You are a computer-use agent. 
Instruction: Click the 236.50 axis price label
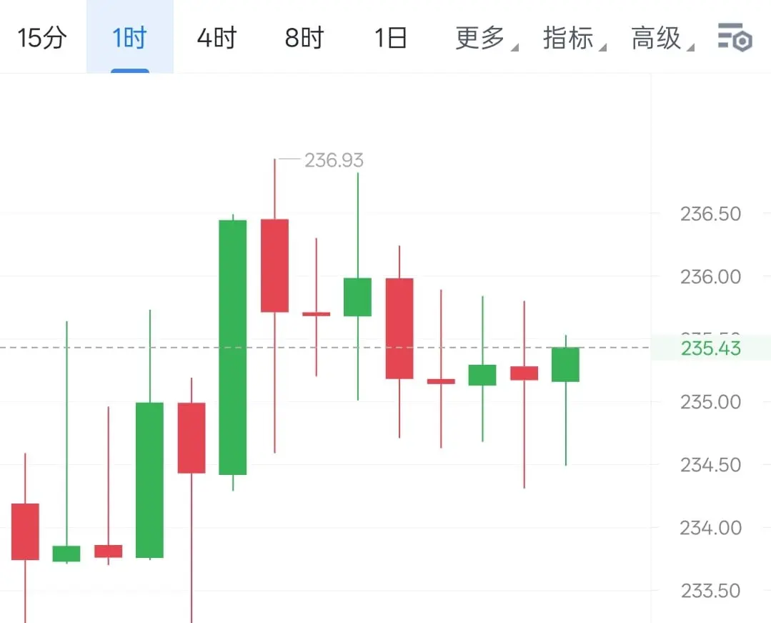pyautogui.click(x=710, y=214)
